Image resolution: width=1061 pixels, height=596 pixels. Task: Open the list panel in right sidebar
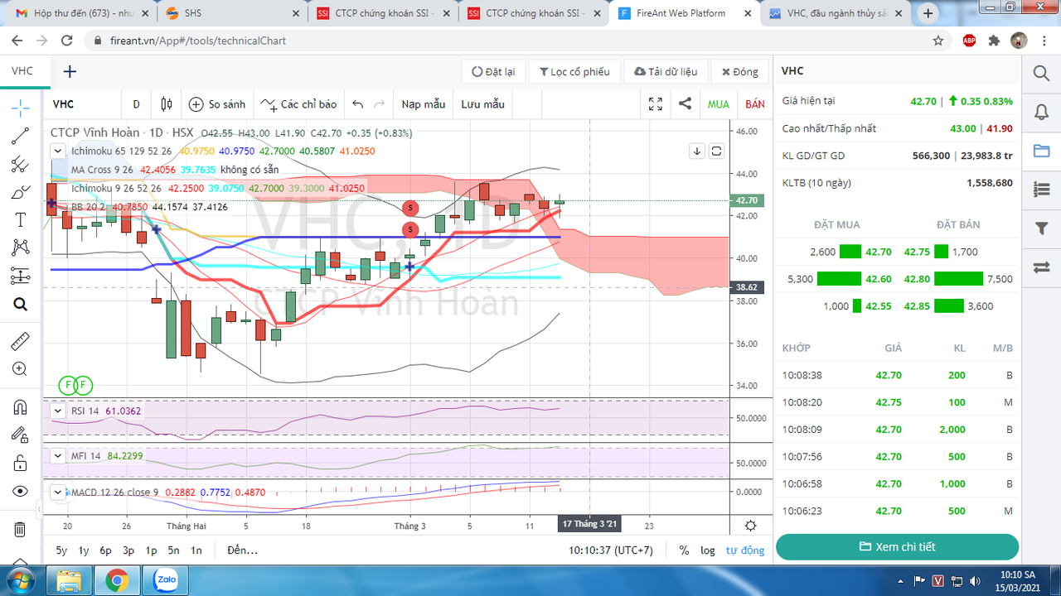click(1042, 190)
